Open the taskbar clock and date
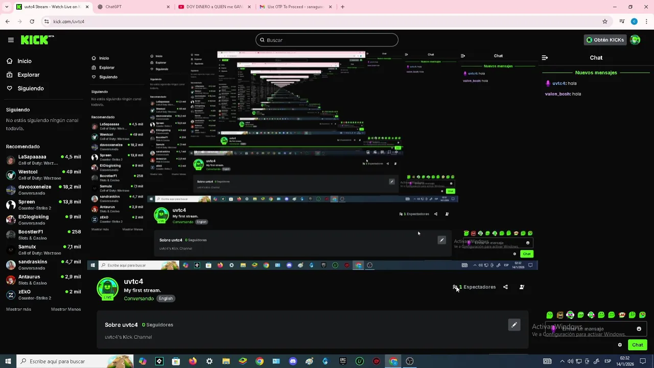 [x=624, y=361]
